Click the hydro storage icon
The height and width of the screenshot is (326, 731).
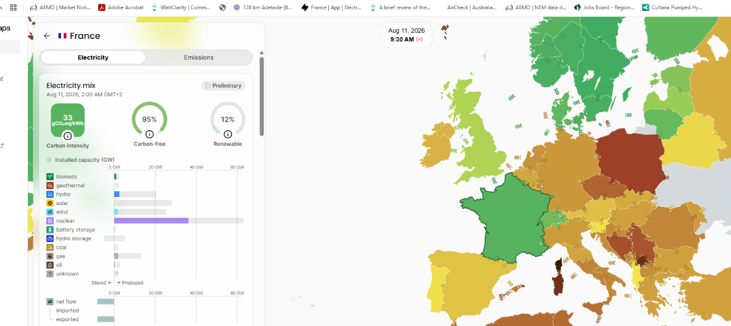pyautogui.click(x=50, y=238)
